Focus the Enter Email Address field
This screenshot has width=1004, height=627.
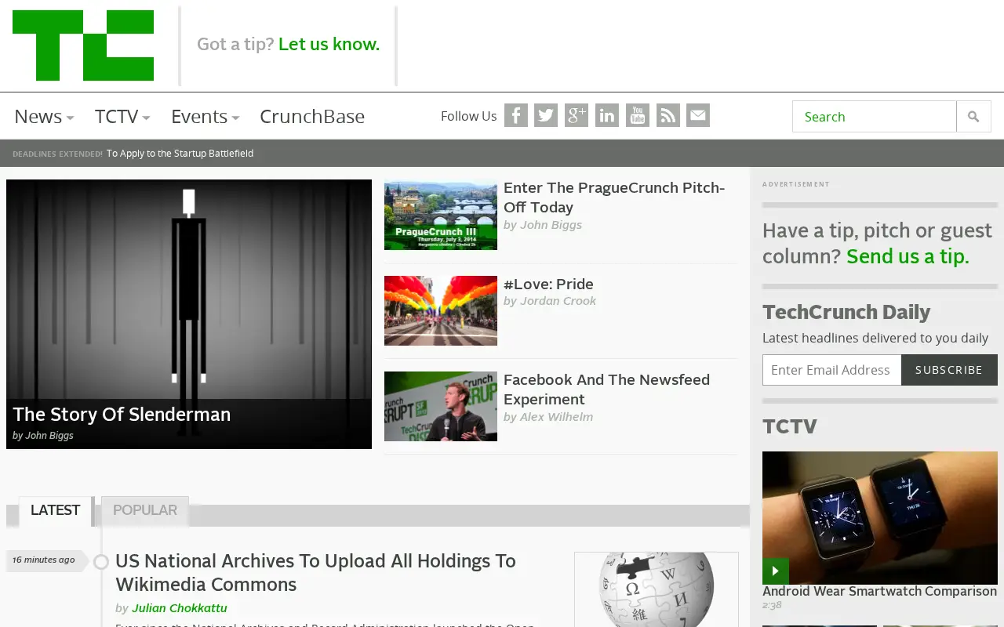[831, 370]
